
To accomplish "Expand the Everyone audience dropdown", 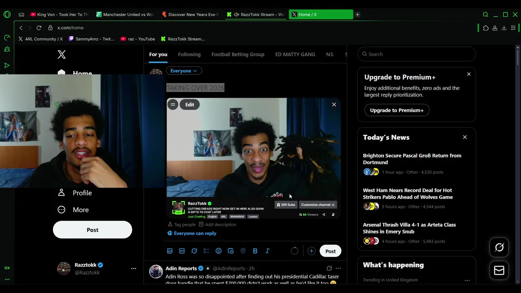I will 184,71.
